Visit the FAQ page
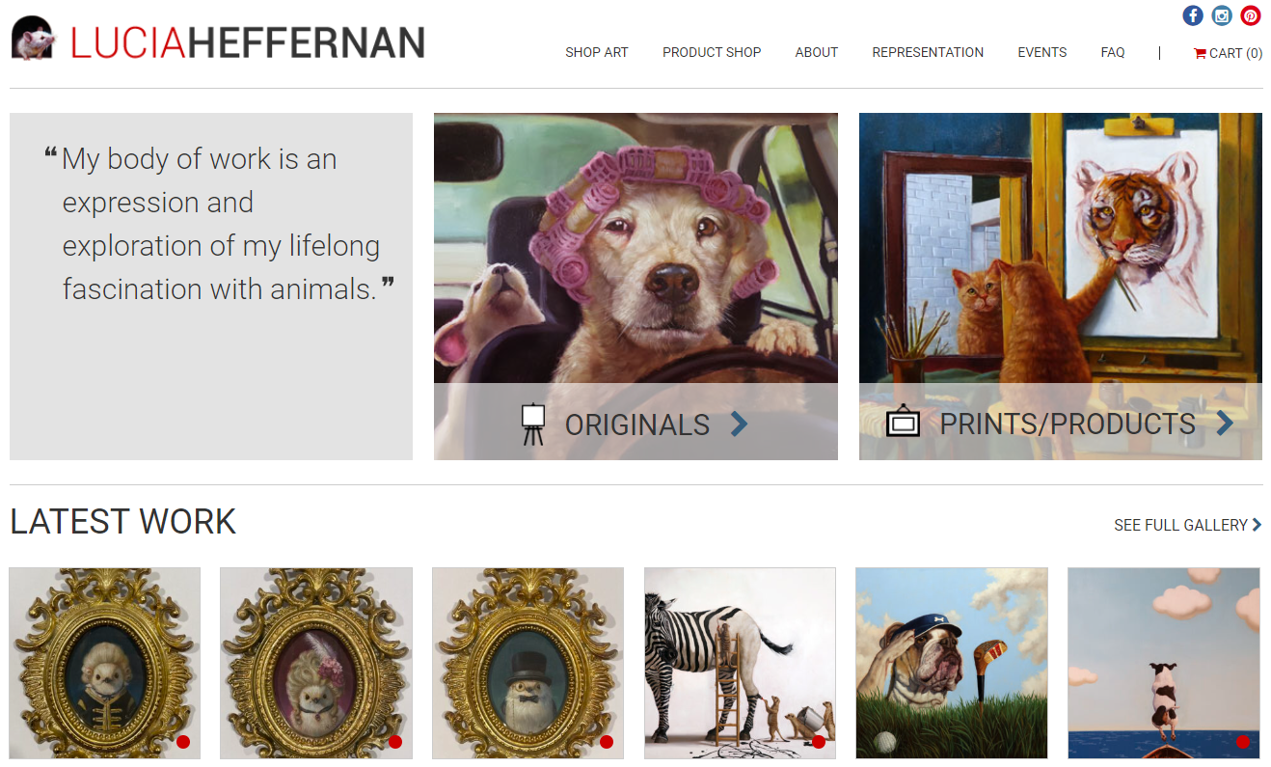1271x767 pixels. click(1112, 53)
